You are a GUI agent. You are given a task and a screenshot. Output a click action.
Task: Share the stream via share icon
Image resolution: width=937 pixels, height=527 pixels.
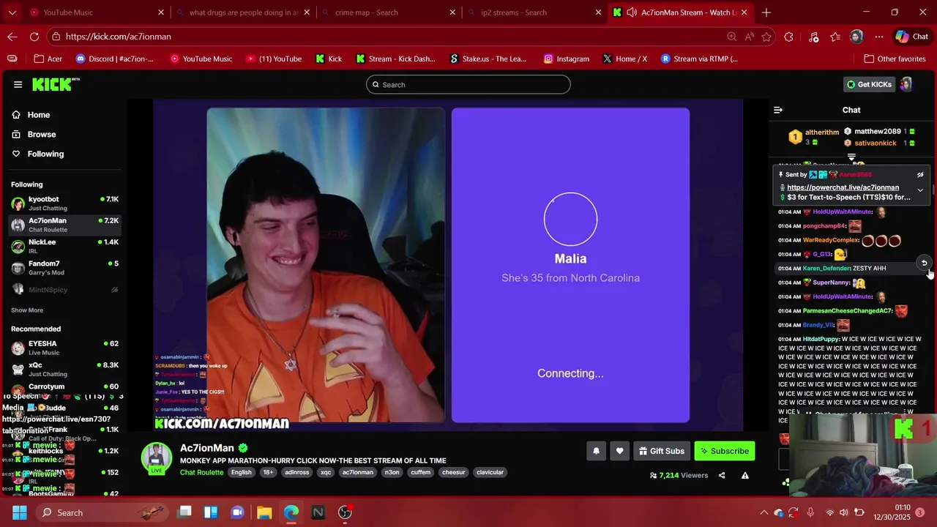click(722, 475)
